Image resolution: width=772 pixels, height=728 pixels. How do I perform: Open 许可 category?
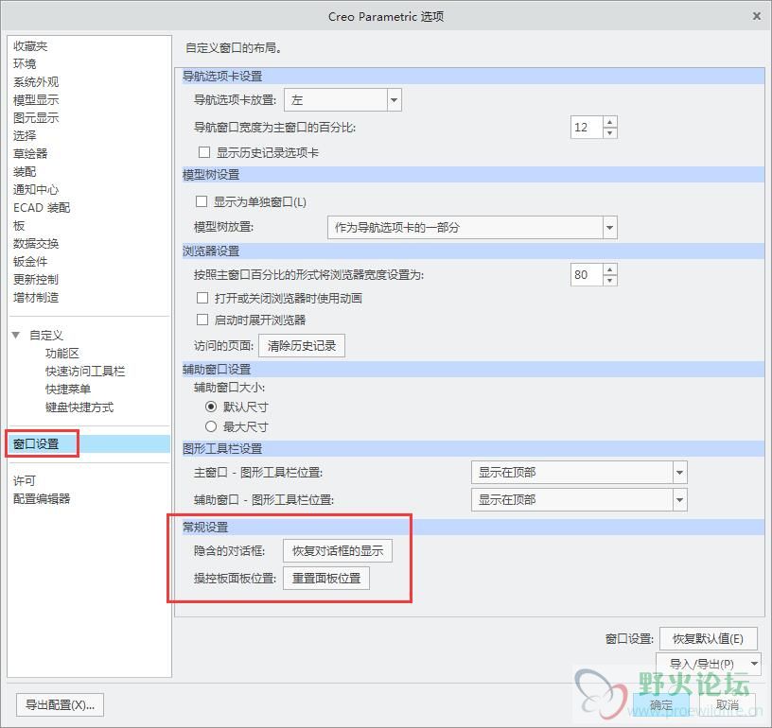point(25,480)
